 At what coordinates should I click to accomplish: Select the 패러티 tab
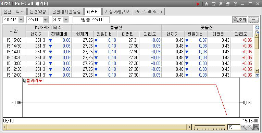[x=93, y=12]
